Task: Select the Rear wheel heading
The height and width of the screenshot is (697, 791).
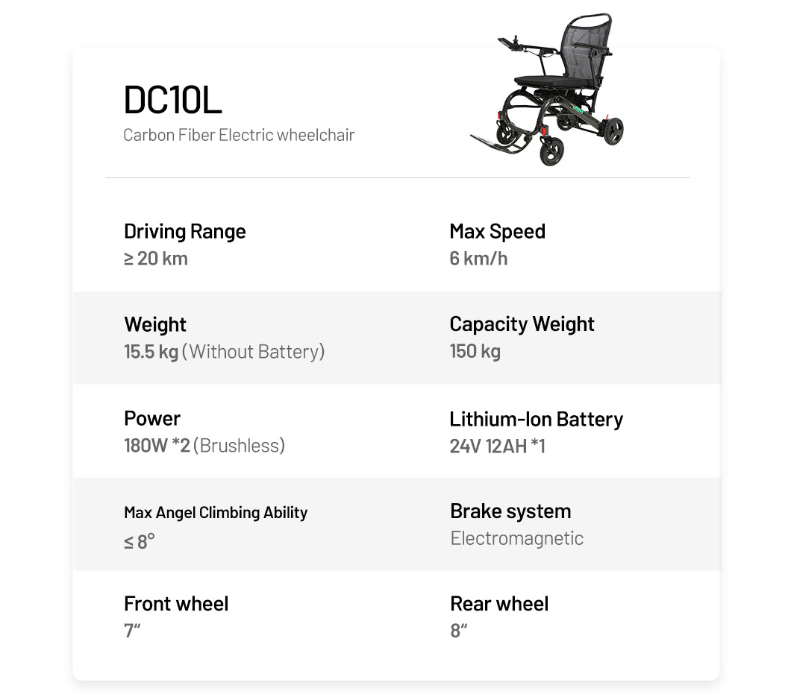Action: [x=499, y=604]
